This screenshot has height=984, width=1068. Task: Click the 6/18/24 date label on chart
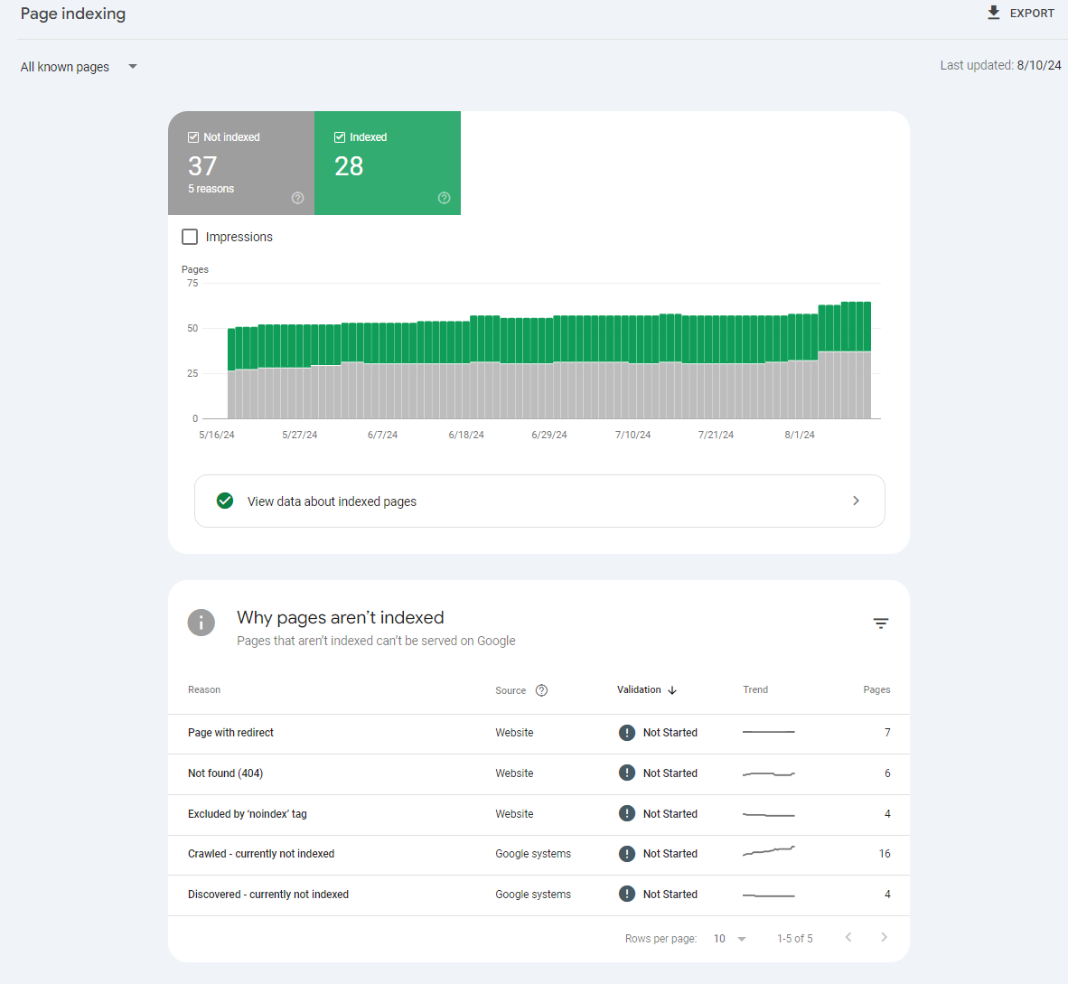(x=466, y=435)
